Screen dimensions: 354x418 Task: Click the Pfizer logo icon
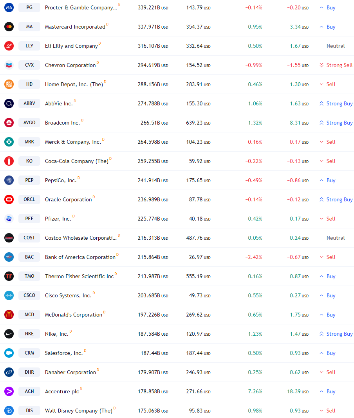[9, 219]
